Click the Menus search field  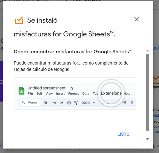(x=31, y=103)
